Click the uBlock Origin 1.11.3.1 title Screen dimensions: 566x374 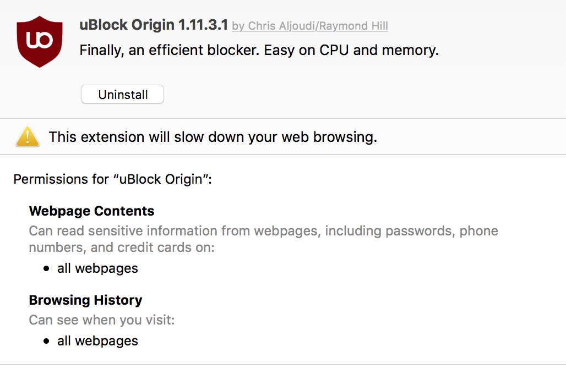(154, 25)
